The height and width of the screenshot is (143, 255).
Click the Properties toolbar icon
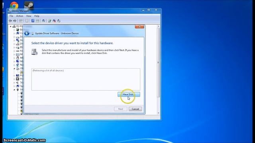[27, 21]
